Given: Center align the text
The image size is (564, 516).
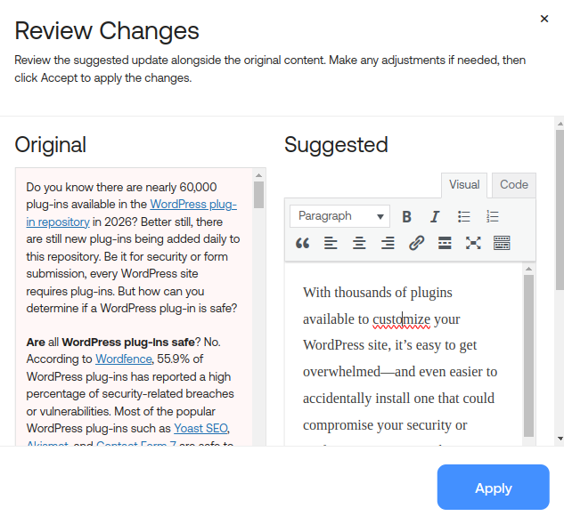Looking at the screenshot, I should point(359,243).
